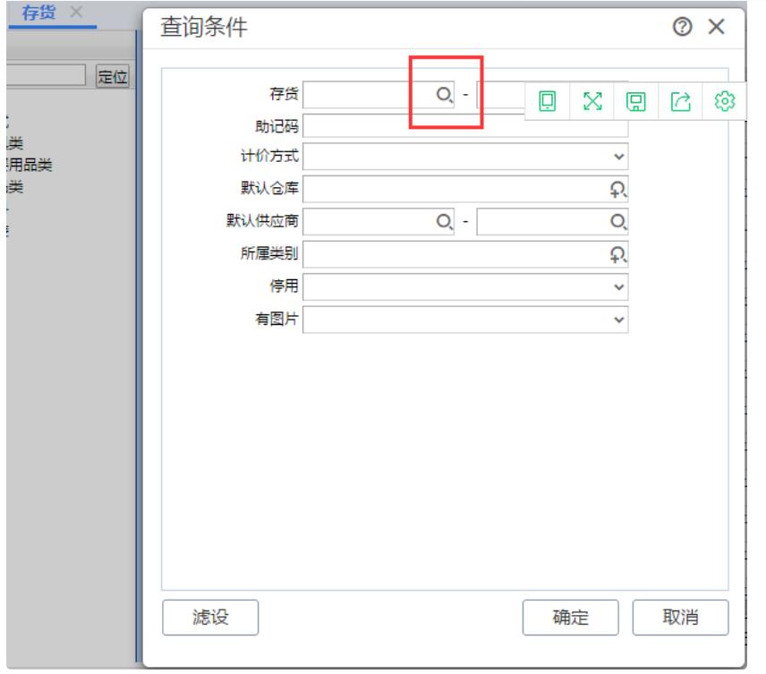The width and height of the screenshot is (766, 674).
Task: Click the green expand fullscreen icon
Action: (592, 101)
